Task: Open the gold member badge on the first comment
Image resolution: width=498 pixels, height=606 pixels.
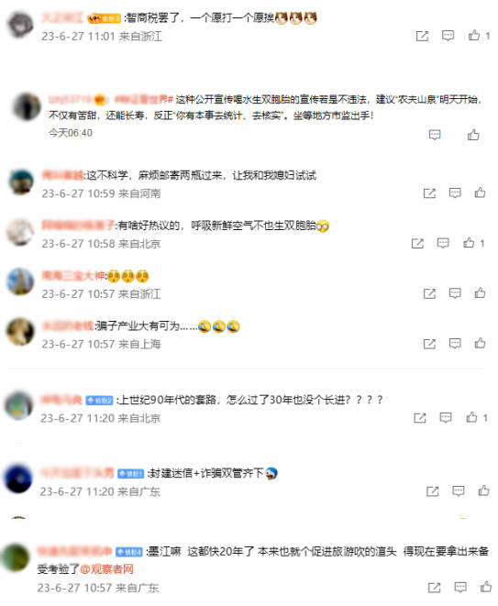Action: [104, 18]
